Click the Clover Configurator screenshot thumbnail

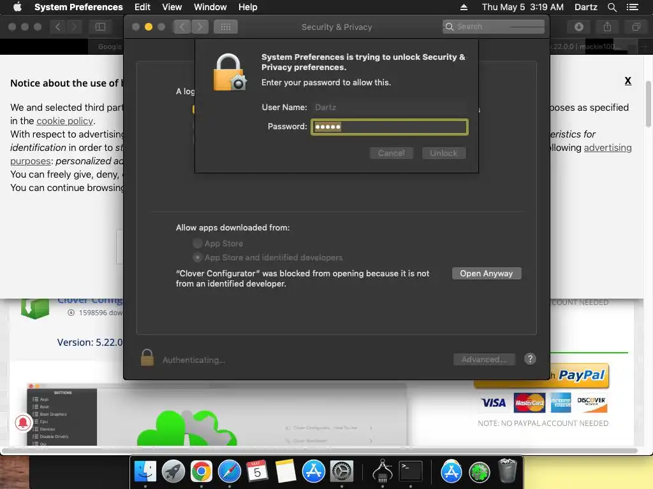tap(217, 415)
